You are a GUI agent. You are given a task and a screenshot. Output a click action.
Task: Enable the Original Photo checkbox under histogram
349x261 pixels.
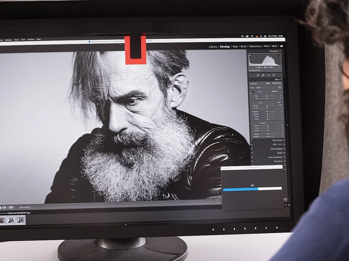(x=250, y=70)
